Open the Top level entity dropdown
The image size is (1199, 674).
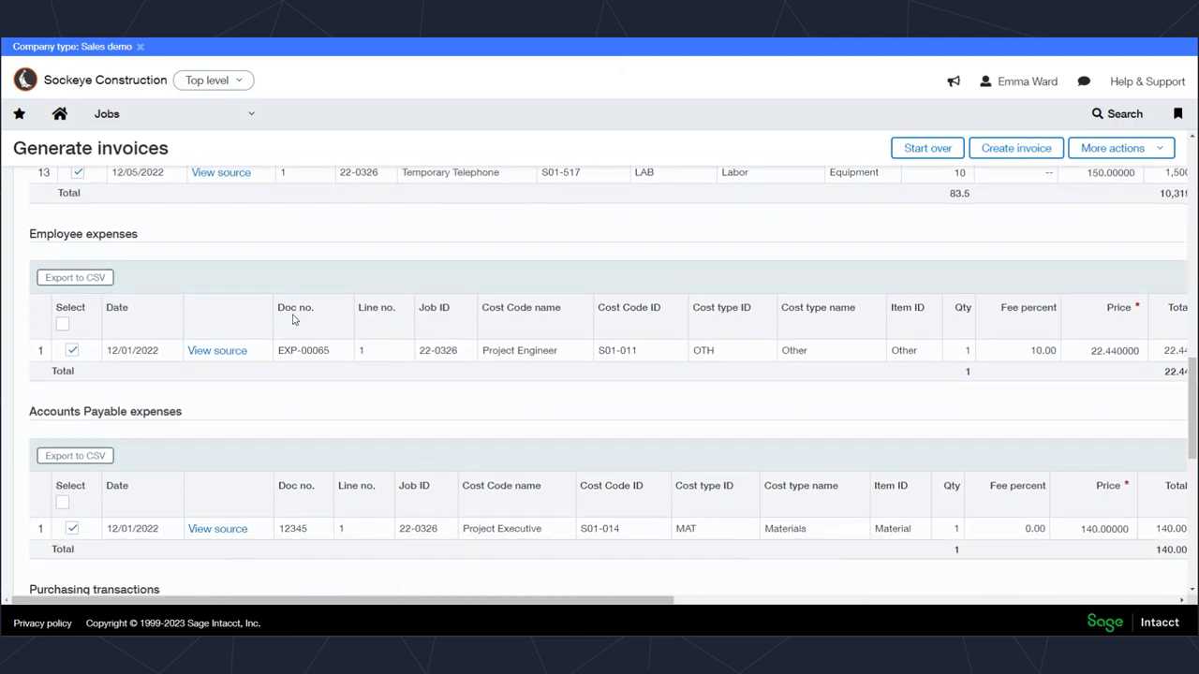pos(214,81)
